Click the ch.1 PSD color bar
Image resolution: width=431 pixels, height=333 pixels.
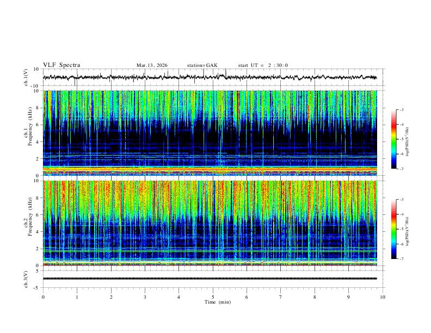pos(393,139)
